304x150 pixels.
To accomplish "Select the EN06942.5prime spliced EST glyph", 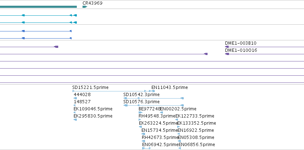I will (x=146, y=148).
